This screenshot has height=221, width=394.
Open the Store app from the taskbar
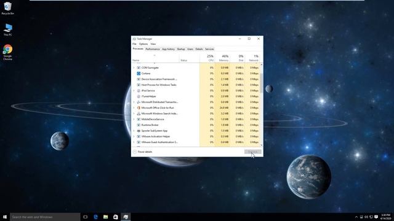click(x=115, y=217)
